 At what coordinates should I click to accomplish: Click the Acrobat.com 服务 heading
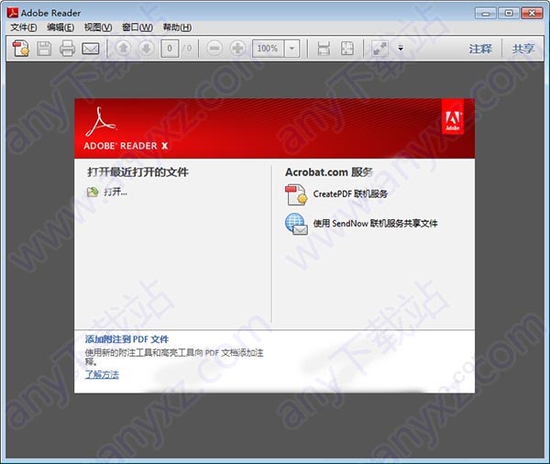tap(329, 172)
